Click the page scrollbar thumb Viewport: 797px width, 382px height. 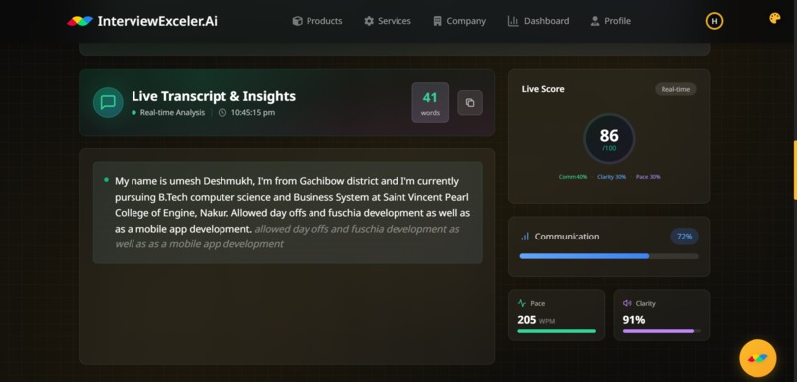[795, 169]
